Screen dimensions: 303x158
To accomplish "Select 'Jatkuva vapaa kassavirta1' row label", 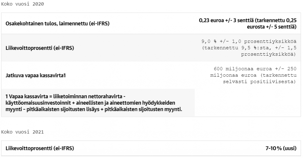I will [36, 75].
